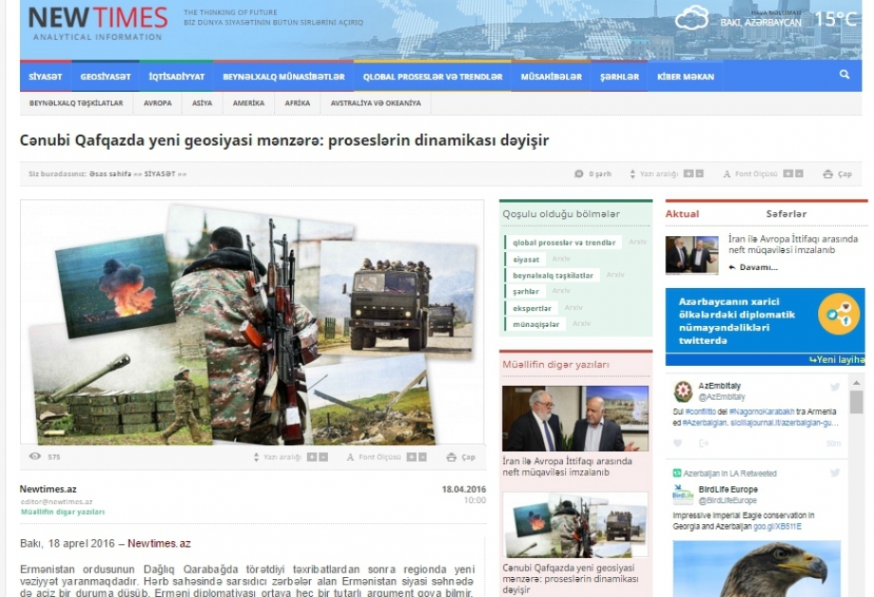Select the AFRİKA submenu item
Screen dimensions: 874x597
pos(297,103)
